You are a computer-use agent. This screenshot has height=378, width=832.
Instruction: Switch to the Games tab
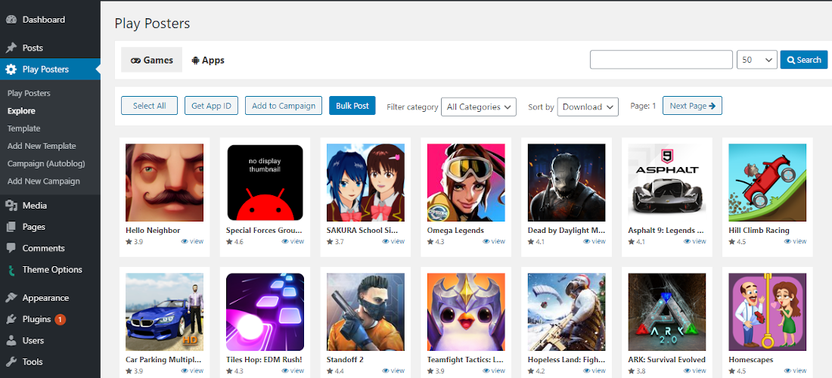coord(152,60)
